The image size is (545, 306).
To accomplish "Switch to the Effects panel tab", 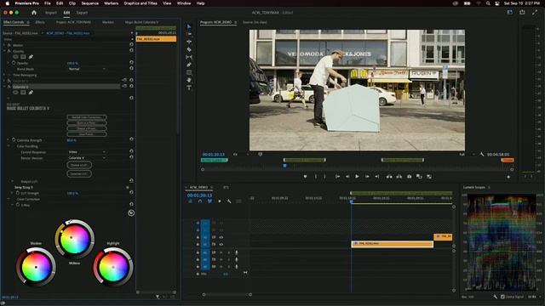I will (40, 22).
